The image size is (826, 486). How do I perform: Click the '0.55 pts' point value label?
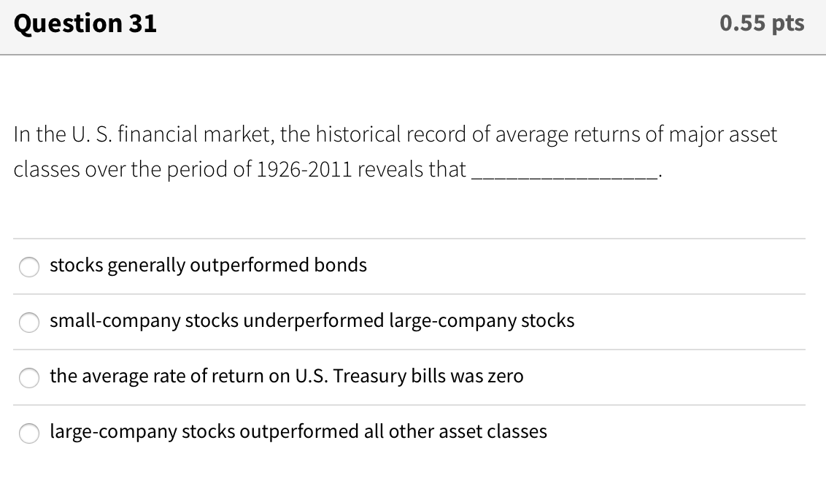coord(761,23)
